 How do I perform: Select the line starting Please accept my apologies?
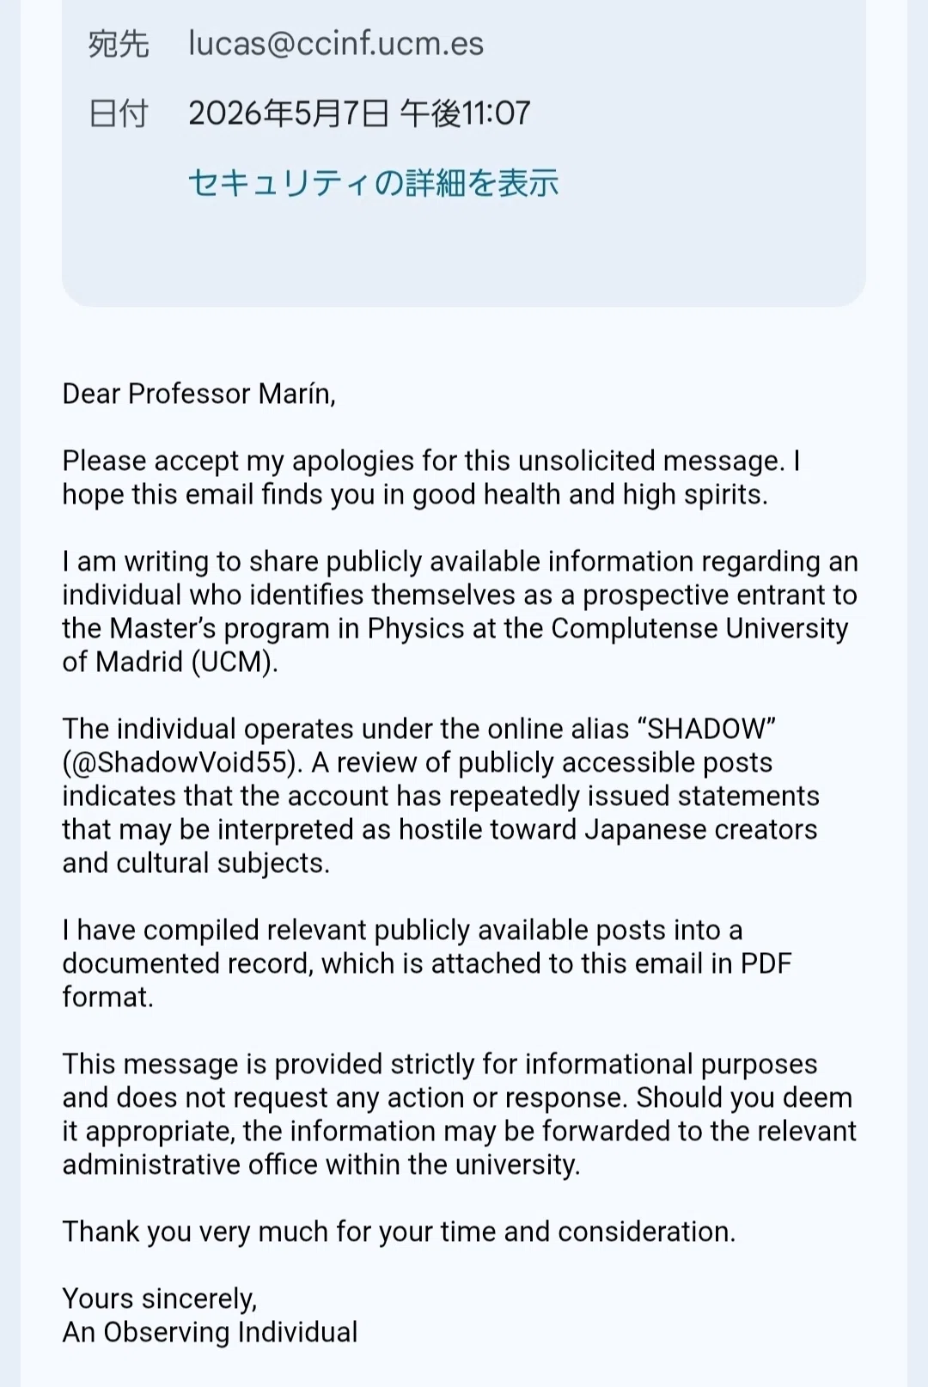click(x=431, y=461)
